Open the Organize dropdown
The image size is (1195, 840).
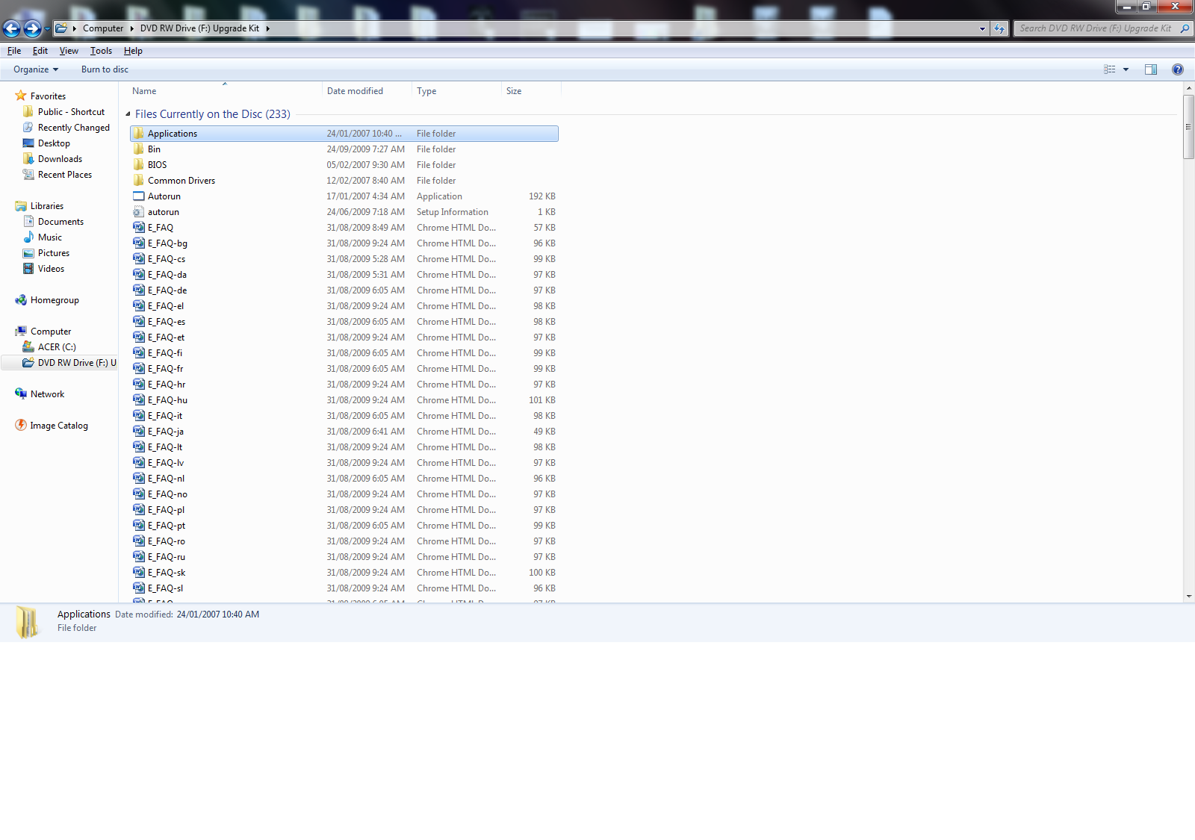pyautogui.click(x=36, y=69)
